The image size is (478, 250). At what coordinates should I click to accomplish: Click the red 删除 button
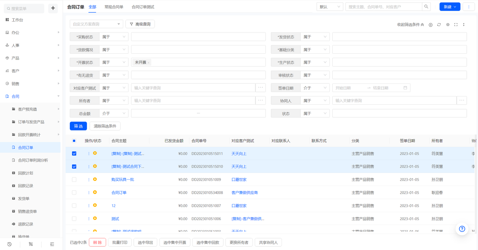(97, 243)
